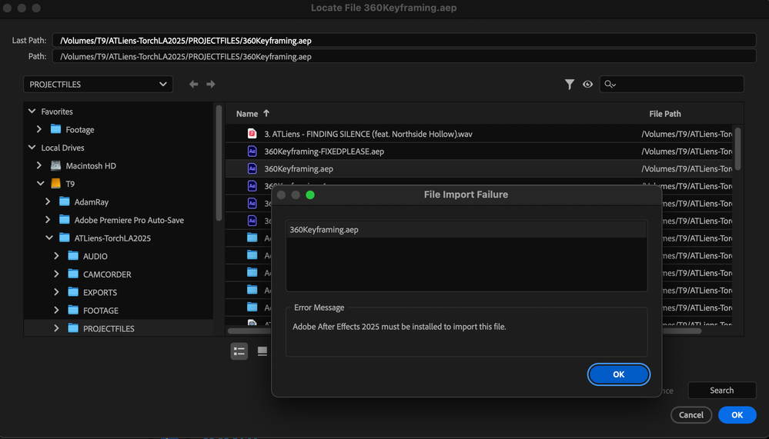Click OK in File Import Failure dialog
The width and height of the screenshot is (769, 439).
tap(618, 374)
